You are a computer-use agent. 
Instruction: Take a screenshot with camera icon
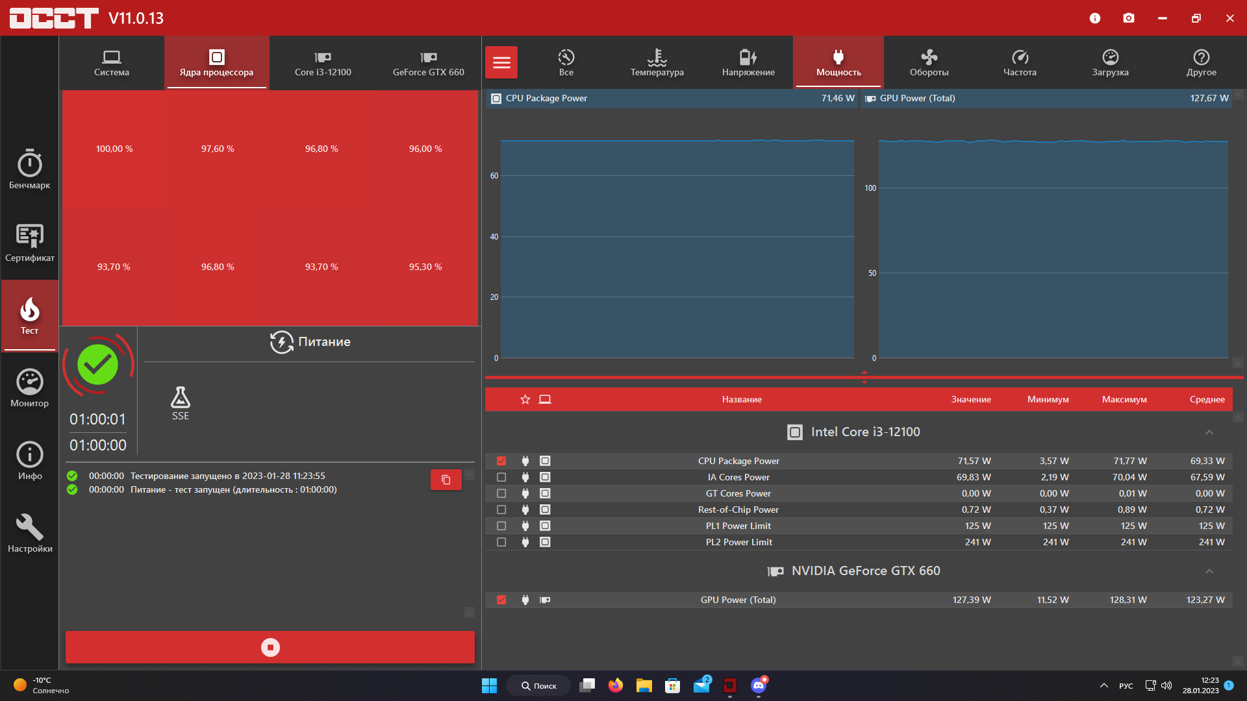point(1129,18)
